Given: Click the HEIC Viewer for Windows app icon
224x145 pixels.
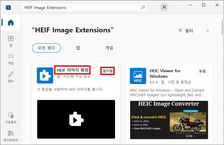Looking at the screenshot, I should tap(138, 76).
